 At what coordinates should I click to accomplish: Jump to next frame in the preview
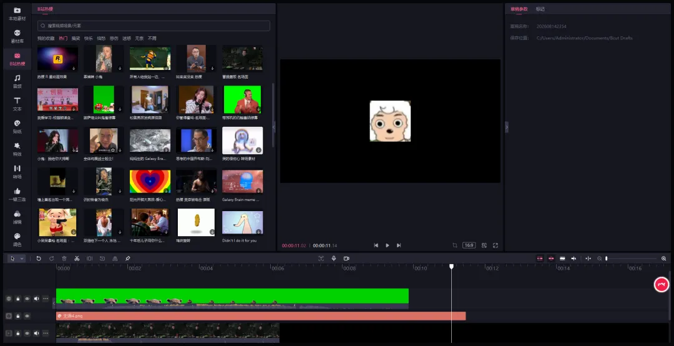coord(399,245)
